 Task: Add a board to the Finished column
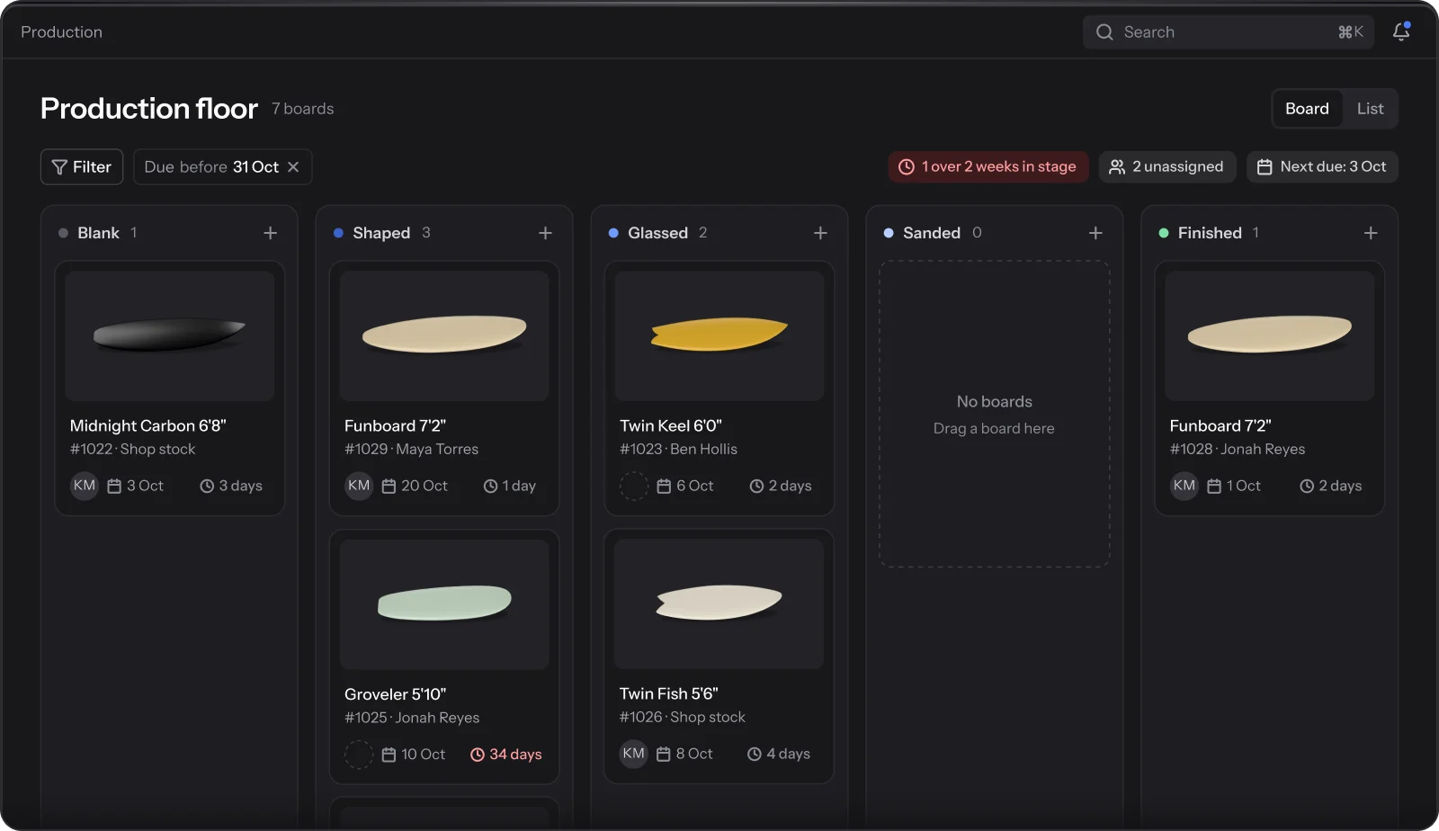click(x=1371, y=233)
